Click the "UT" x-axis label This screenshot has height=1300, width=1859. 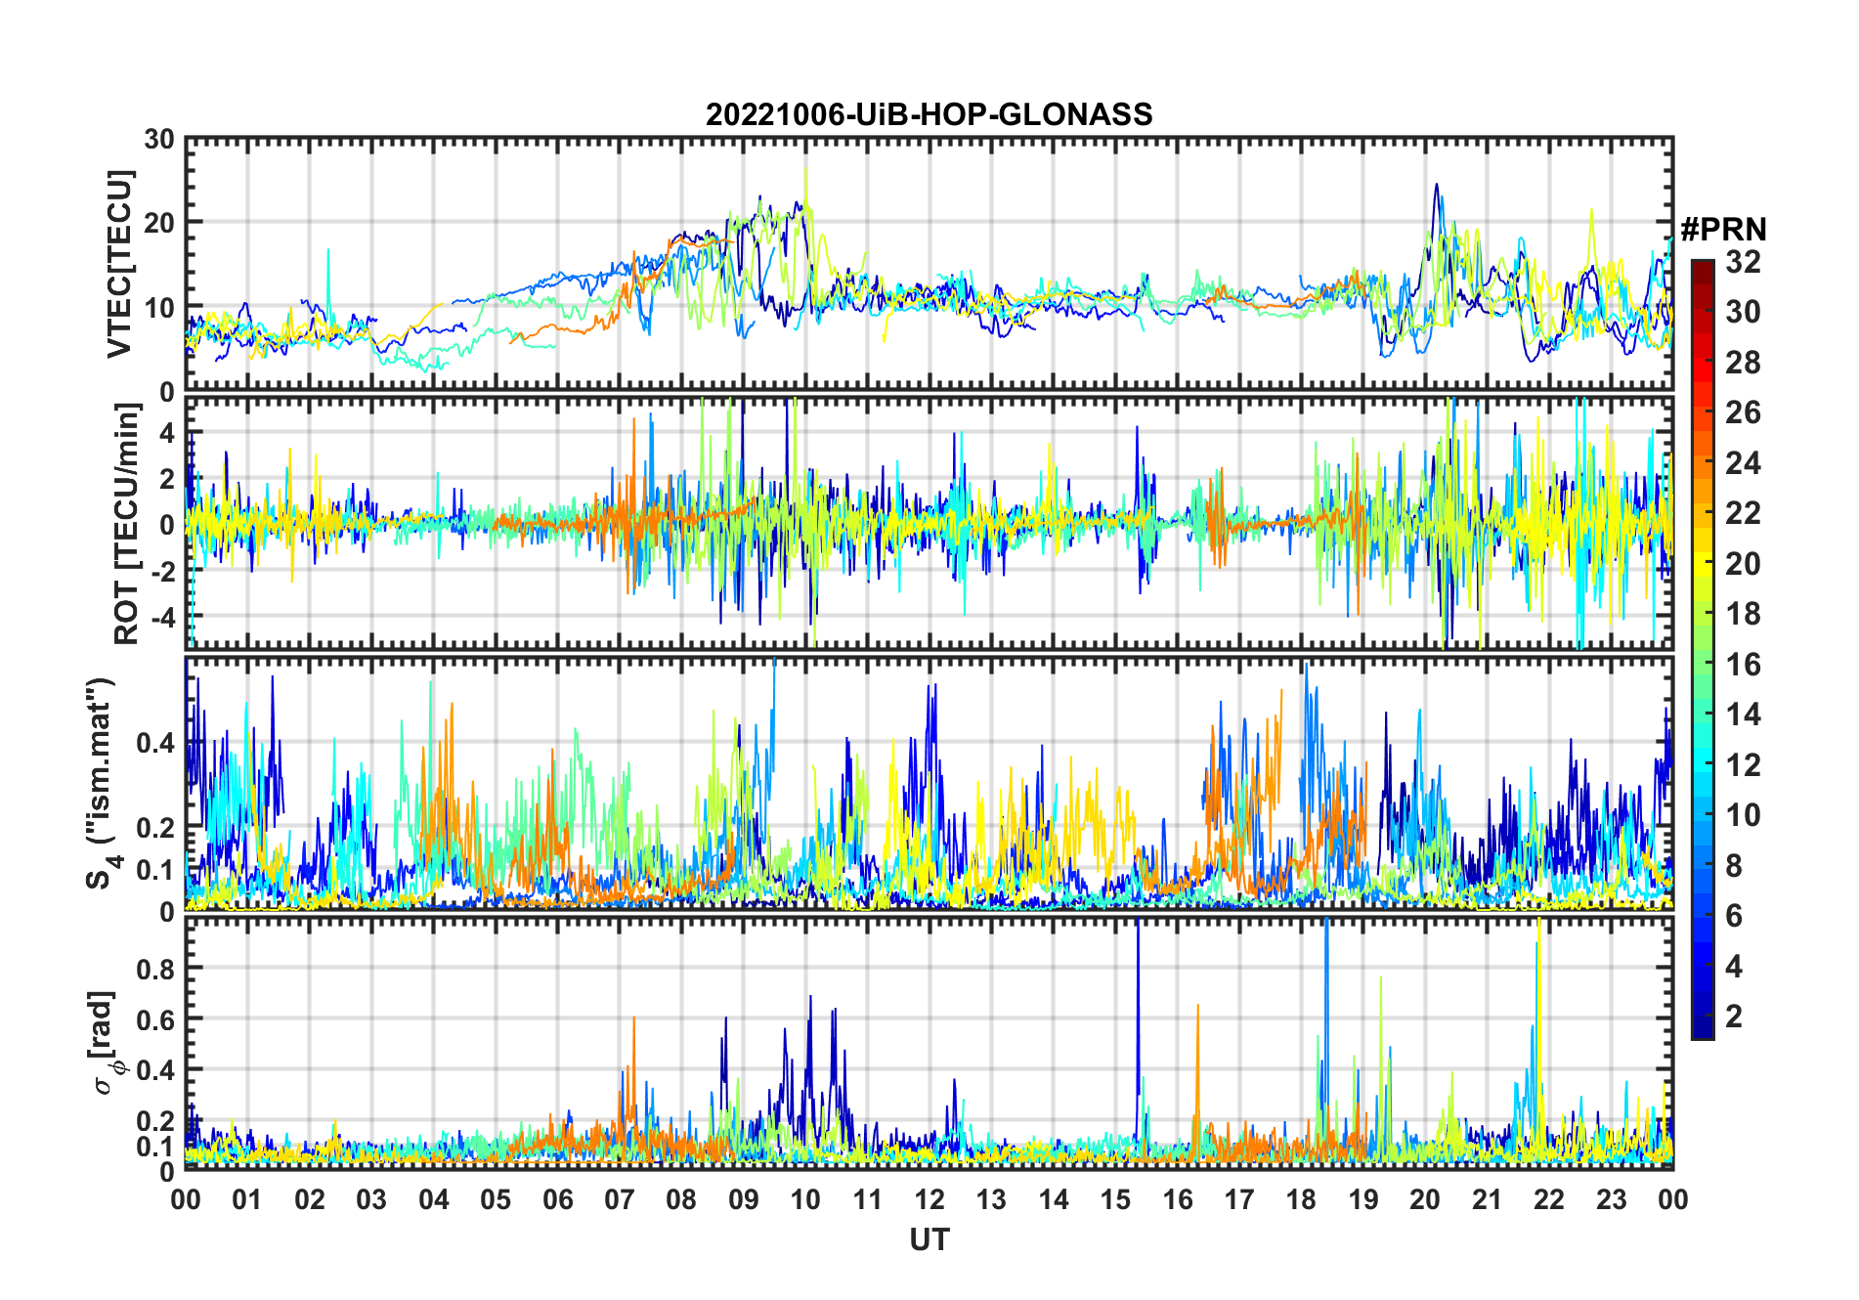tap(929, 1240)
